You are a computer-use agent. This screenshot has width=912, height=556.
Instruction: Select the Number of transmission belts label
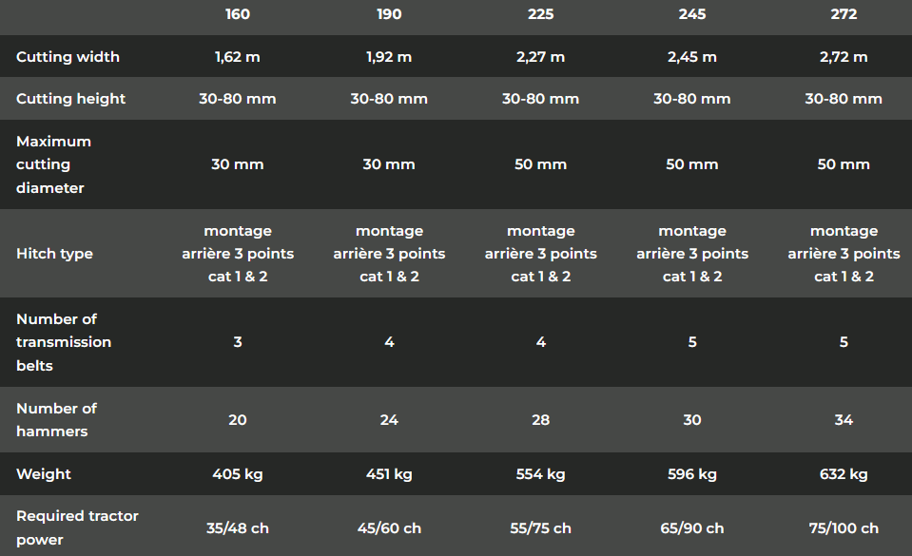[x=64, y=342]
